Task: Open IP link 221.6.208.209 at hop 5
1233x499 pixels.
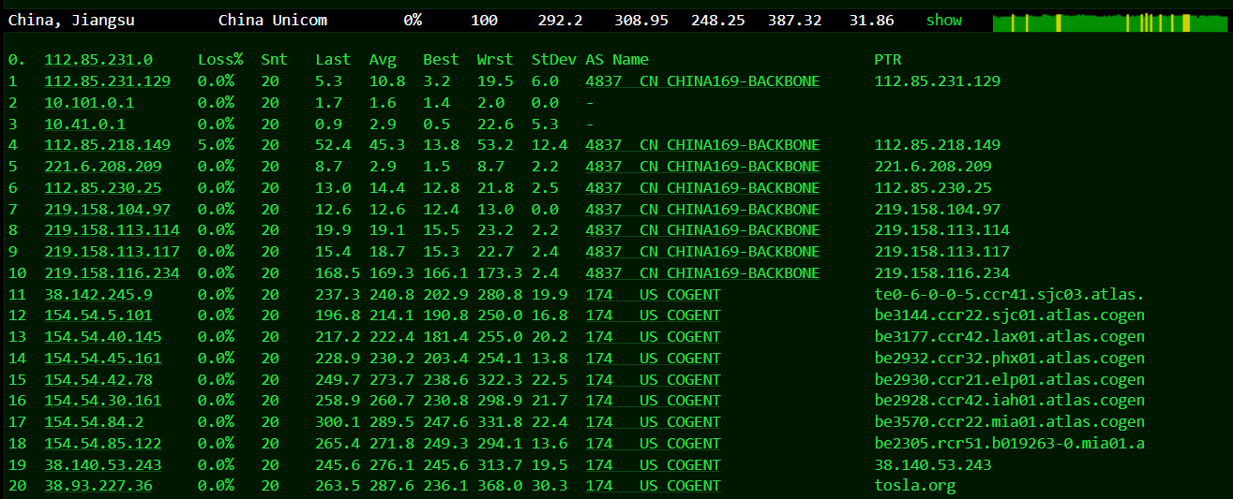Action: pyautogui.click(x=103, y=167)
